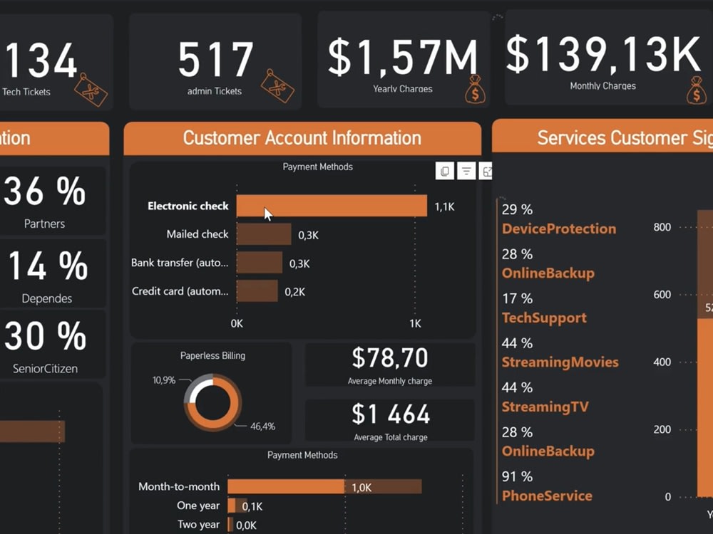Viewport: 713px width, 534px height.
Task: Click the $1,57M Yearly Charges value
Action: pos(402,57)
